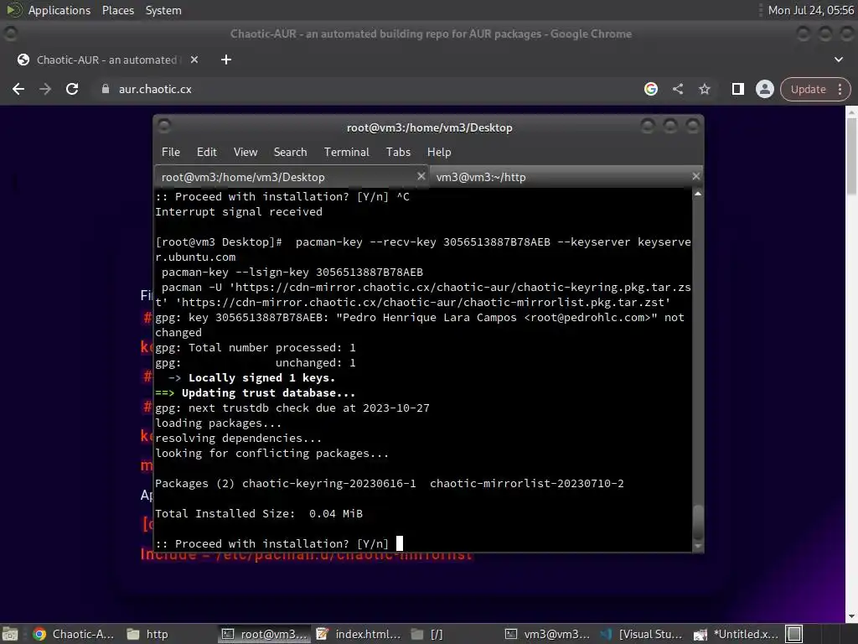Click the Google icon in address bar
858x644 pixels.
[x=650, y=89]
